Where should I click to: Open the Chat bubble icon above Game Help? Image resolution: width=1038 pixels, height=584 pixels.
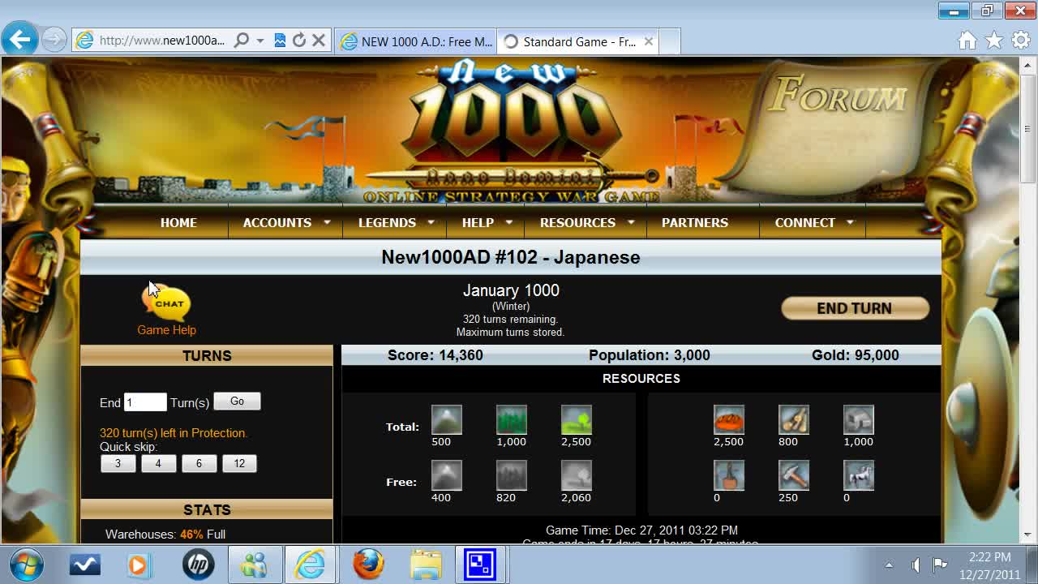166,304
